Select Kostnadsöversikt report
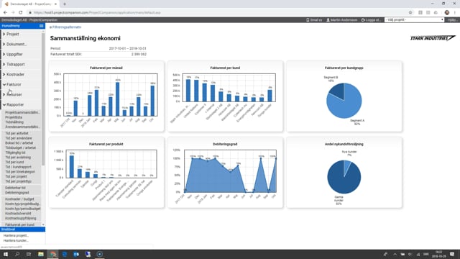 point(18,214)
